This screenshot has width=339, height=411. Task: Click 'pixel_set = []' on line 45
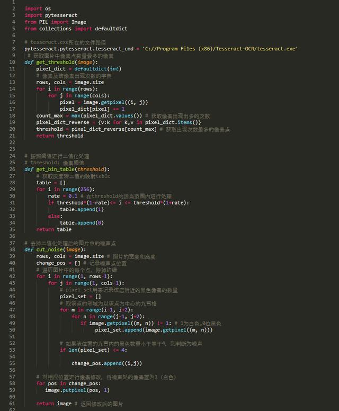(80, 297)
